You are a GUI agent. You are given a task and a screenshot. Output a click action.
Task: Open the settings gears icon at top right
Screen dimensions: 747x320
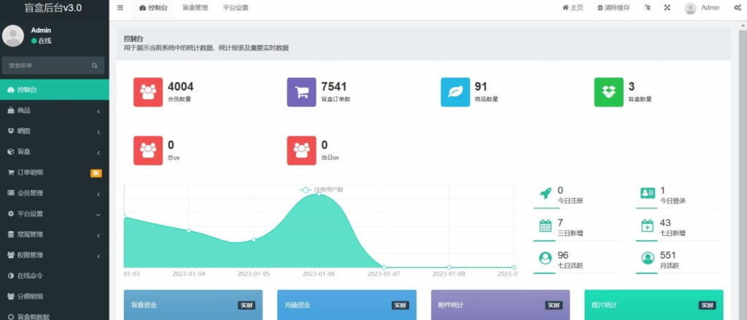(737, 8)
